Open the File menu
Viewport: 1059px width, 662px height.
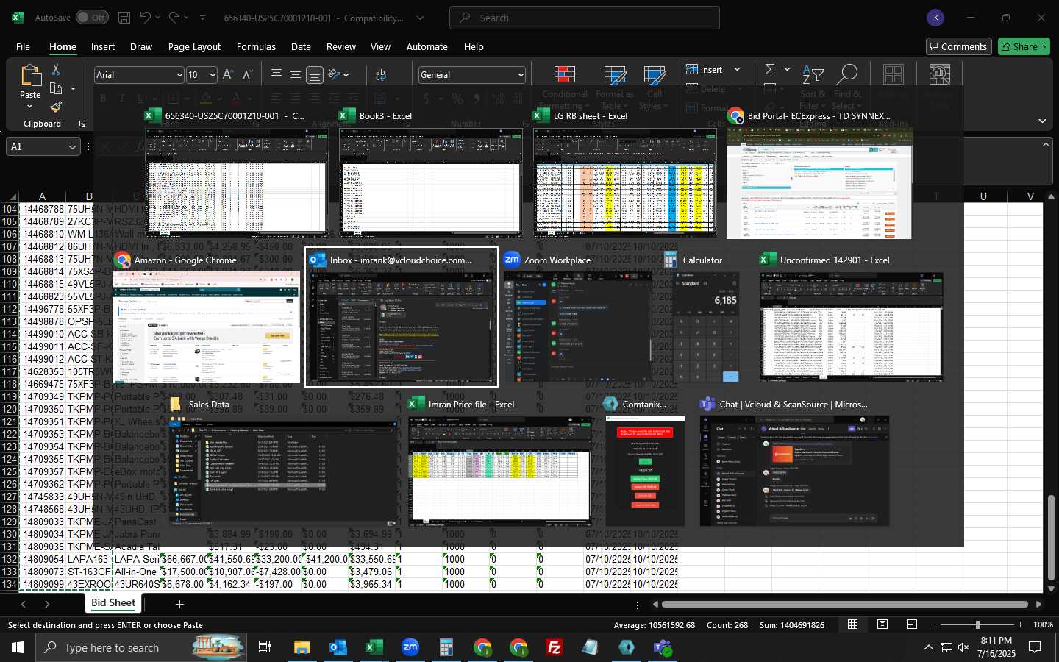[23, 46]
